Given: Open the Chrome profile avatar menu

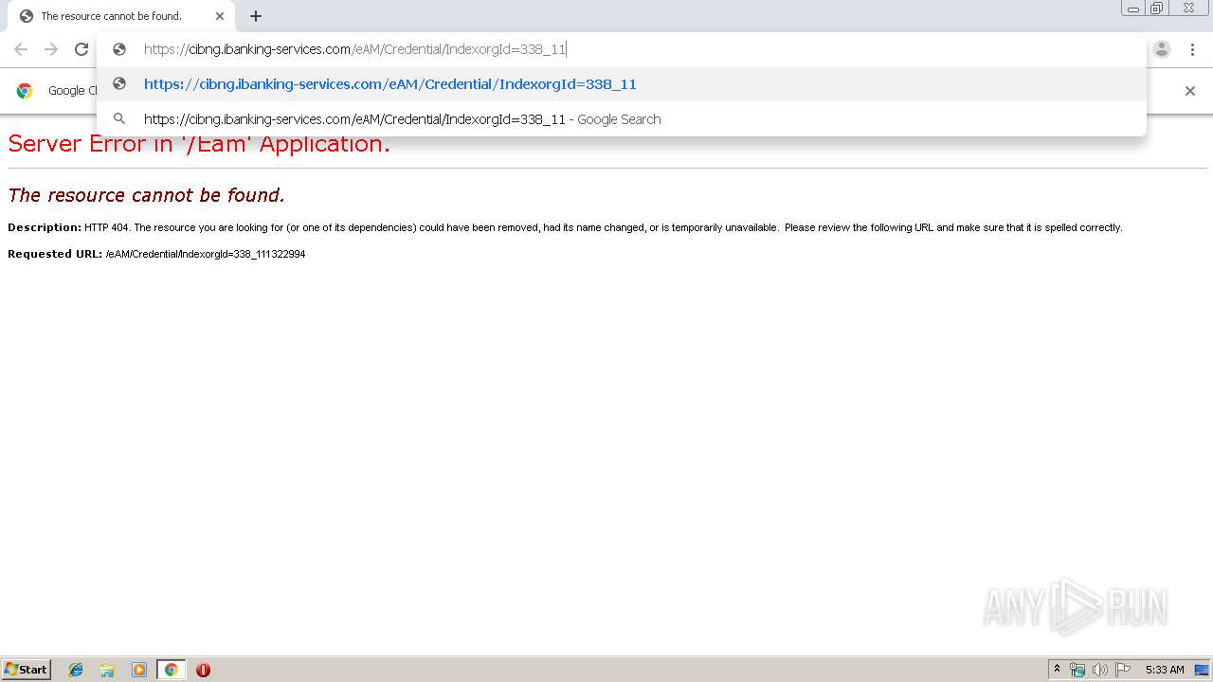Looking at the screenshot, I should click(1162, 49).
